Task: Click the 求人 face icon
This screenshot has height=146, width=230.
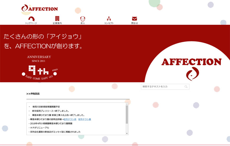Action: [83, 19]
